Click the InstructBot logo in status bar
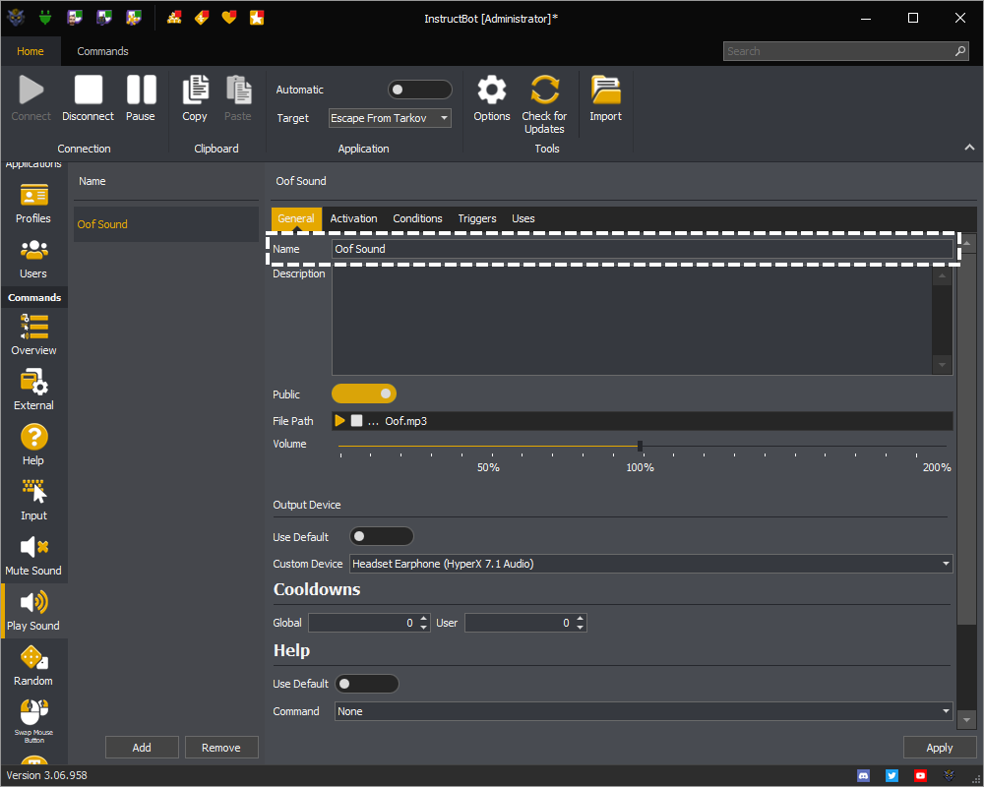 click(x=949, y=776)
